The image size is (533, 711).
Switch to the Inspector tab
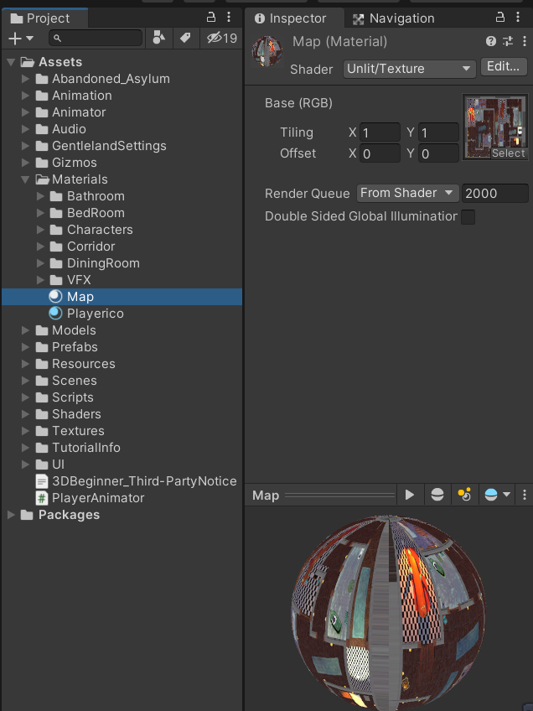click(x=291, y=18)
